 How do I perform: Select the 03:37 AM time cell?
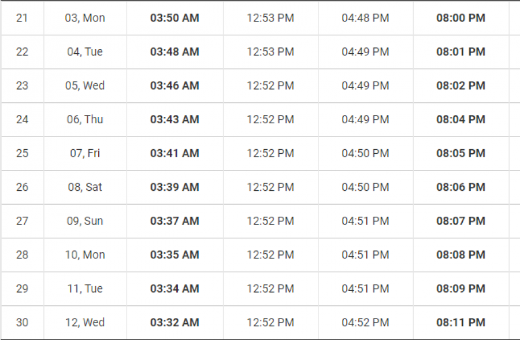[174, 221]
